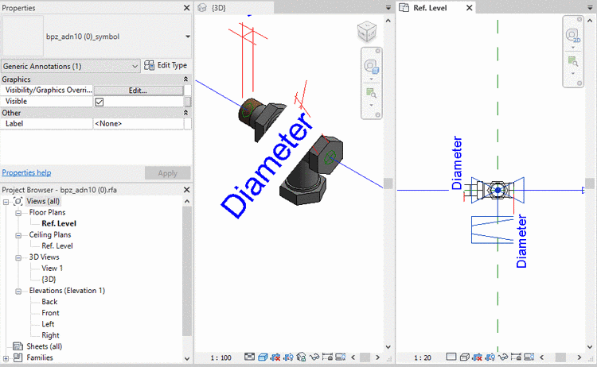
Task: Click the 1 : 20 view scale
Action: coord(423,357)
